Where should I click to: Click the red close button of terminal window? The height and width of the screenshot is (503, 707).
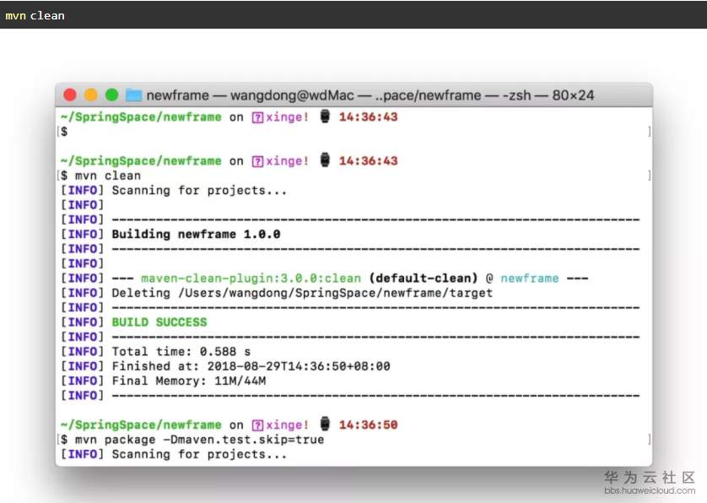[x=70, y=95]
